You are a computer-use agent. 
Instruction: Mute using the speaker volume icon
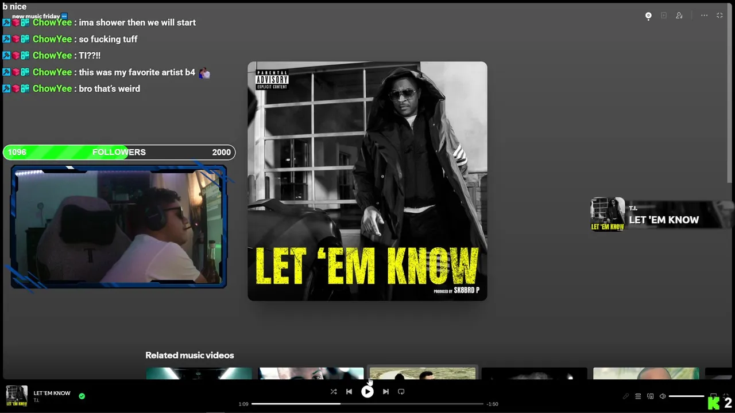(x=663, y=396)
